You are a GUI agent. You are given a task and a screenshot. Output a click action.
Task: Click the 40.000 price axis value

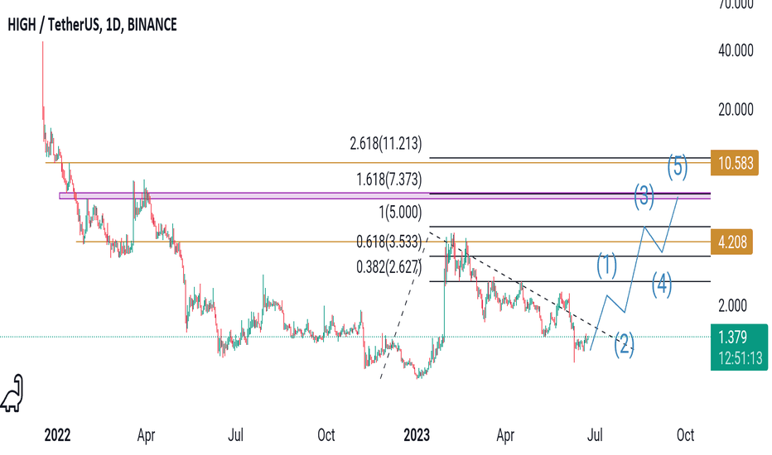(x=736, y=50)
